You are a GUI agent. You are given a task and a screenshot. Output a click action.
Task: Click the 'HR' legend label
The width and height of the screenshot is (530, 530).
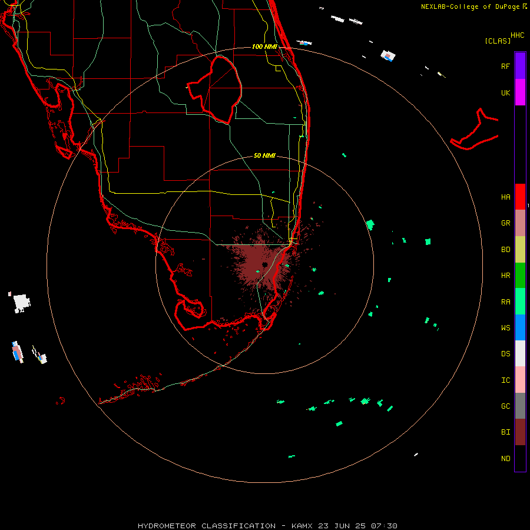pos(505,276)
